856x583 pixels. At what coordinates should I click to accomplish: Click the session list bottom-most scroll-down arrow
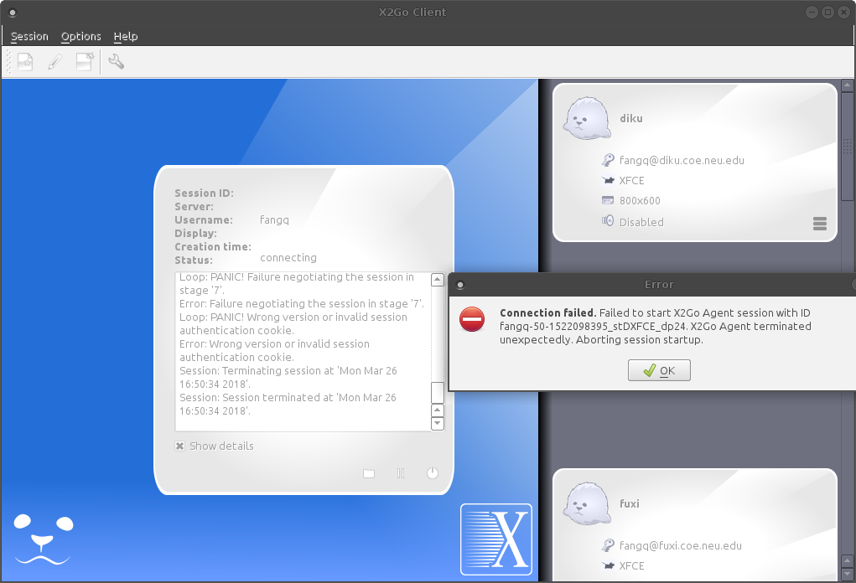tap(848, 575)
